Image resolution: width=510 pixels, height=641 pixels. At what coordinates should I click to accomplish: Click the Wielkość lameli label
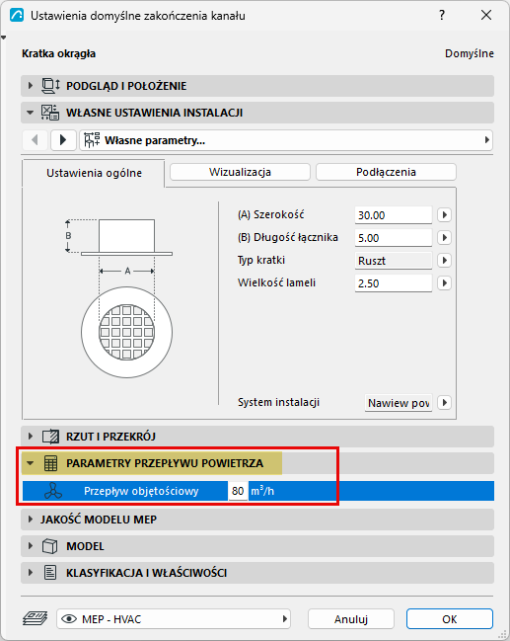point(276,282)
